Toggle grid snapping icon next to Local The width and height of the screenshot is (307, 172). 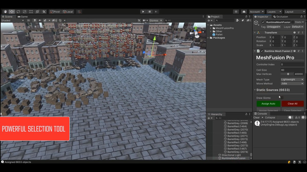pos(79,12)
